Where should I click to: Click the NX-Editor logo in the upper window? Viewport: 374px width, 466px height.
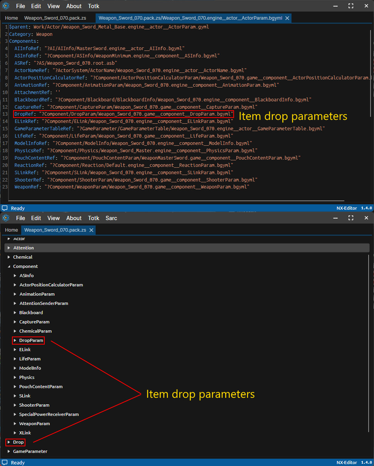(6, 6)
